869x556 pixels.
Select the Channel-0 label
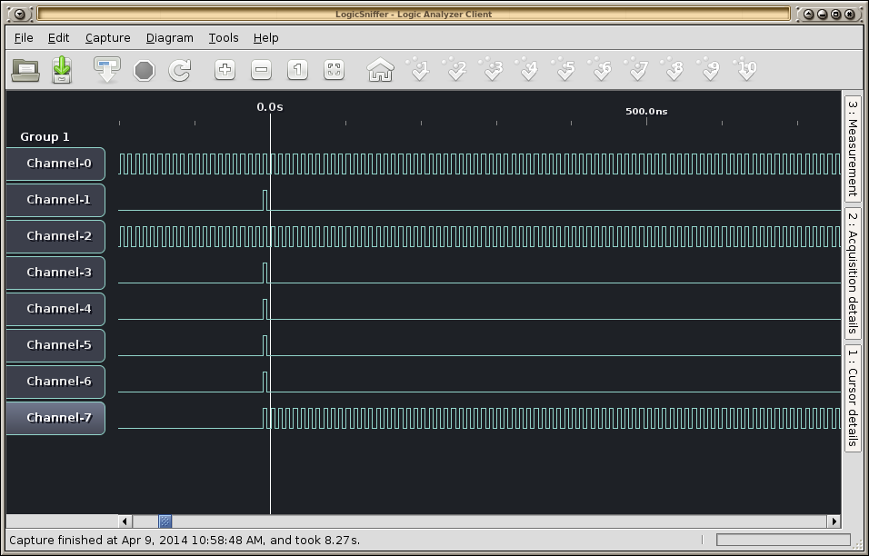(x=55, y=164)
